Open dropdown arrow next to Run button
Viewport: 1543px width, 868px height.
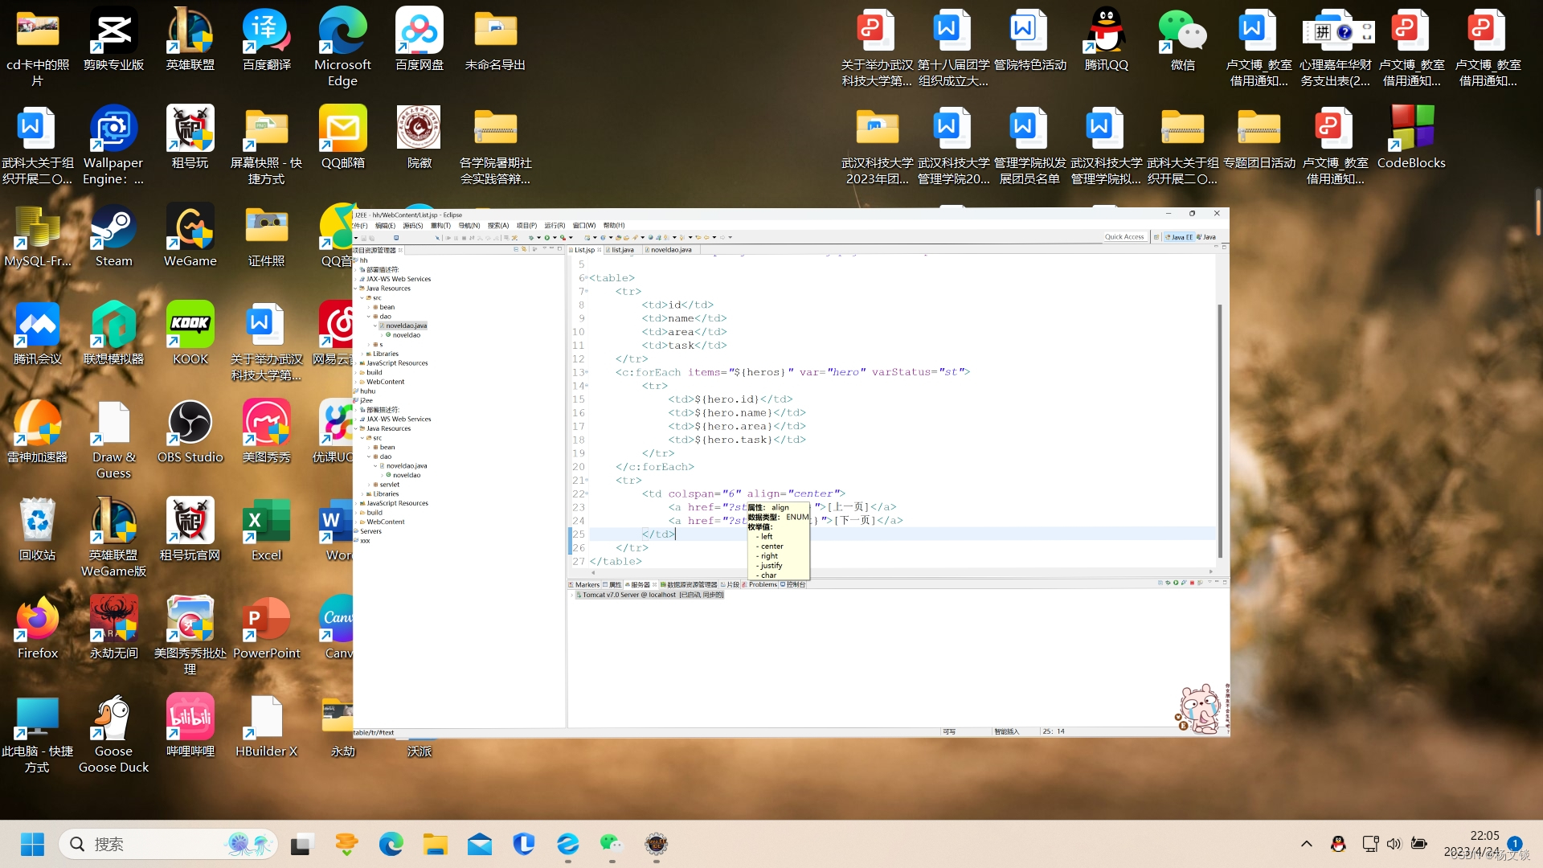pos(555,238)
